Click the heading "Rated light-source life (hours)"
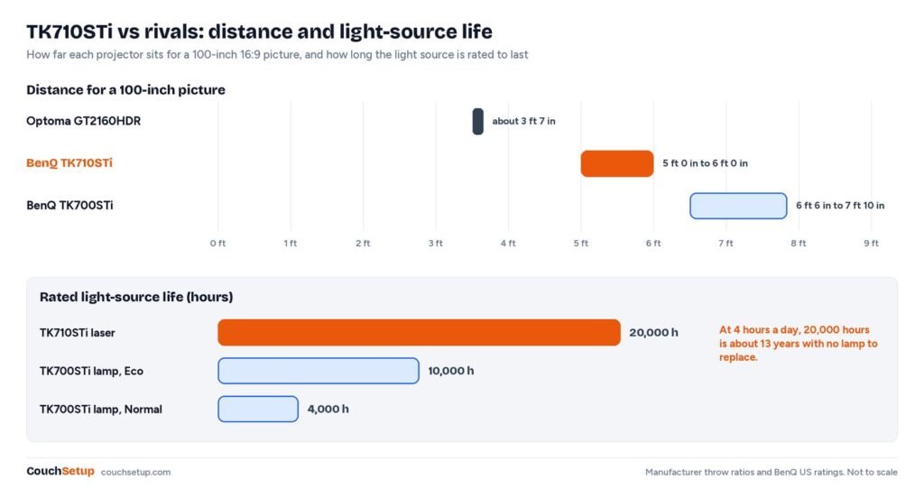This screenshot has width=924, height=488. tap(136, 297)
